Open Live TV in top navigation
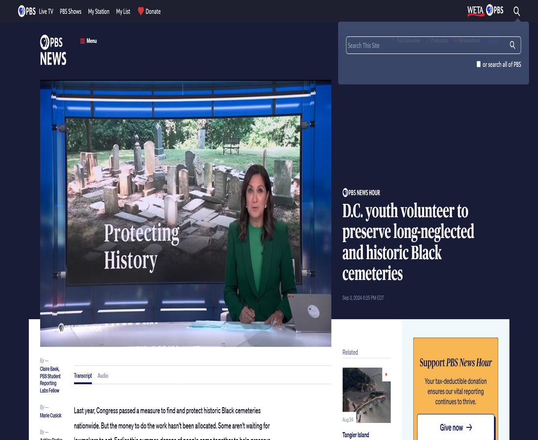This screenshot has height=440, width=538. (x=46, y=11)
